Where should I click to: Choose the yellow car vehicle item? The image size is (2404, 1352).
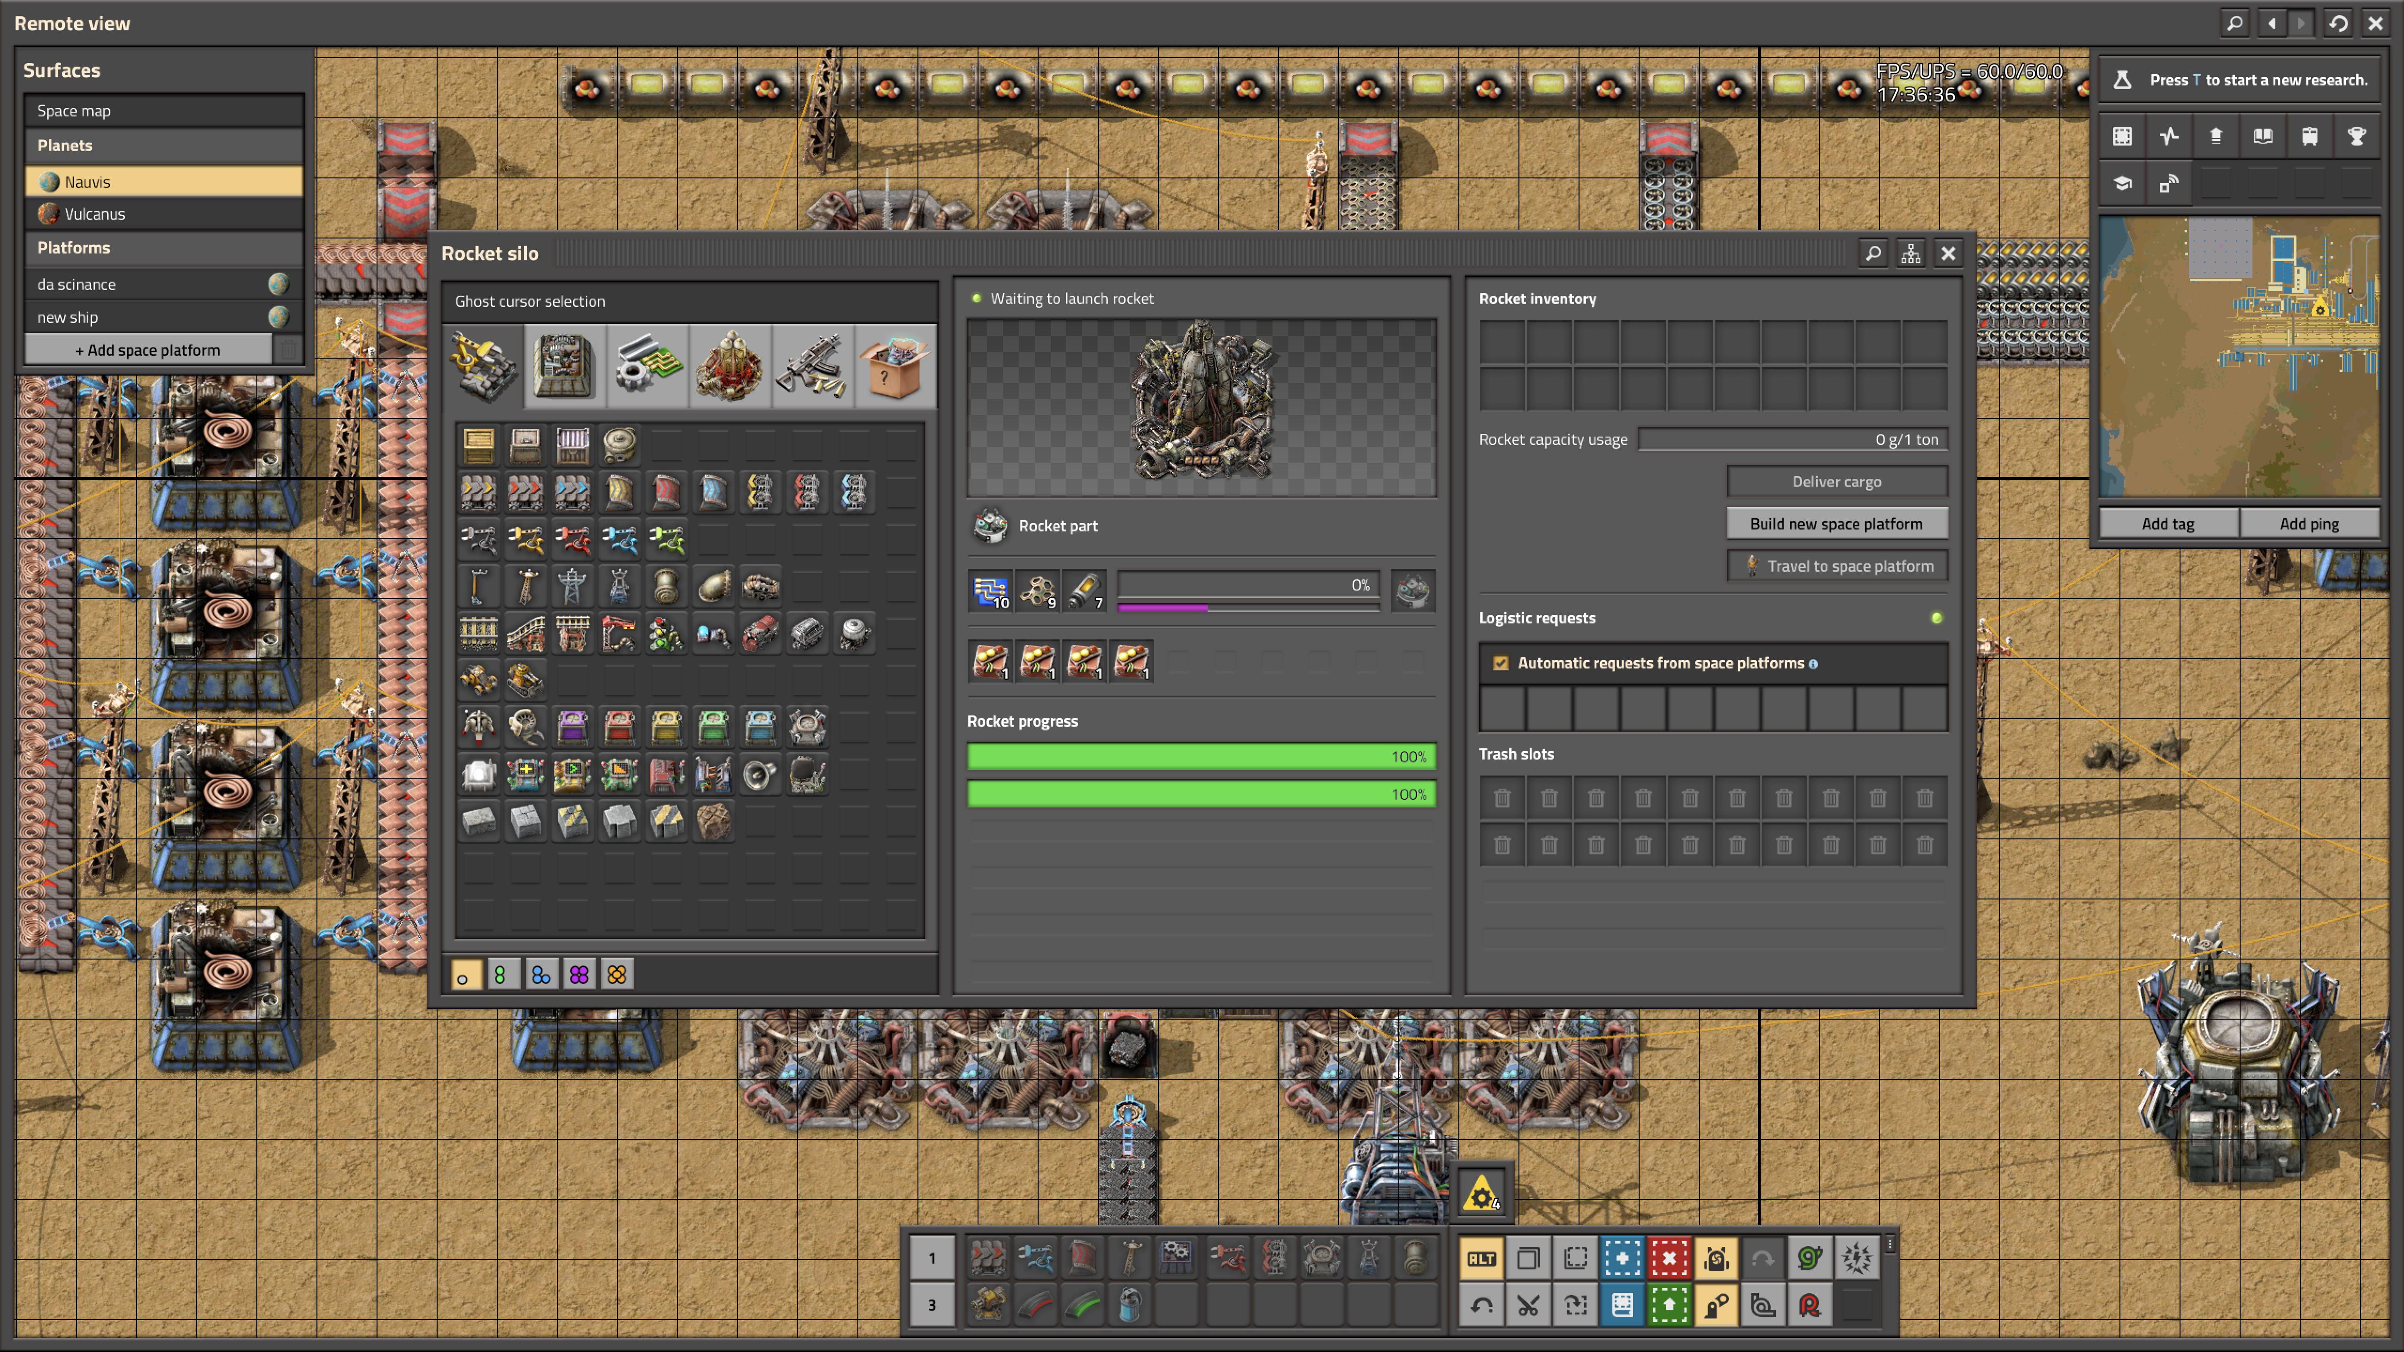[x=479, y=681]
